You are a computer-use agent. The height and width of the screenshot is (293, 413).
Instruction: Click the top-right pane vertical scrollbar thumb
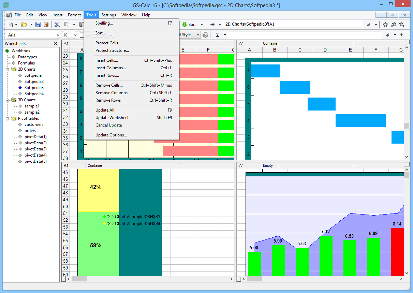point(407,126)
